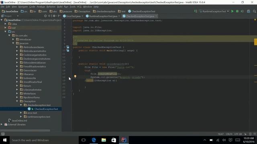Collapse the Oexception package
This screenshot has width=257, height=144.
coord(17,101)
